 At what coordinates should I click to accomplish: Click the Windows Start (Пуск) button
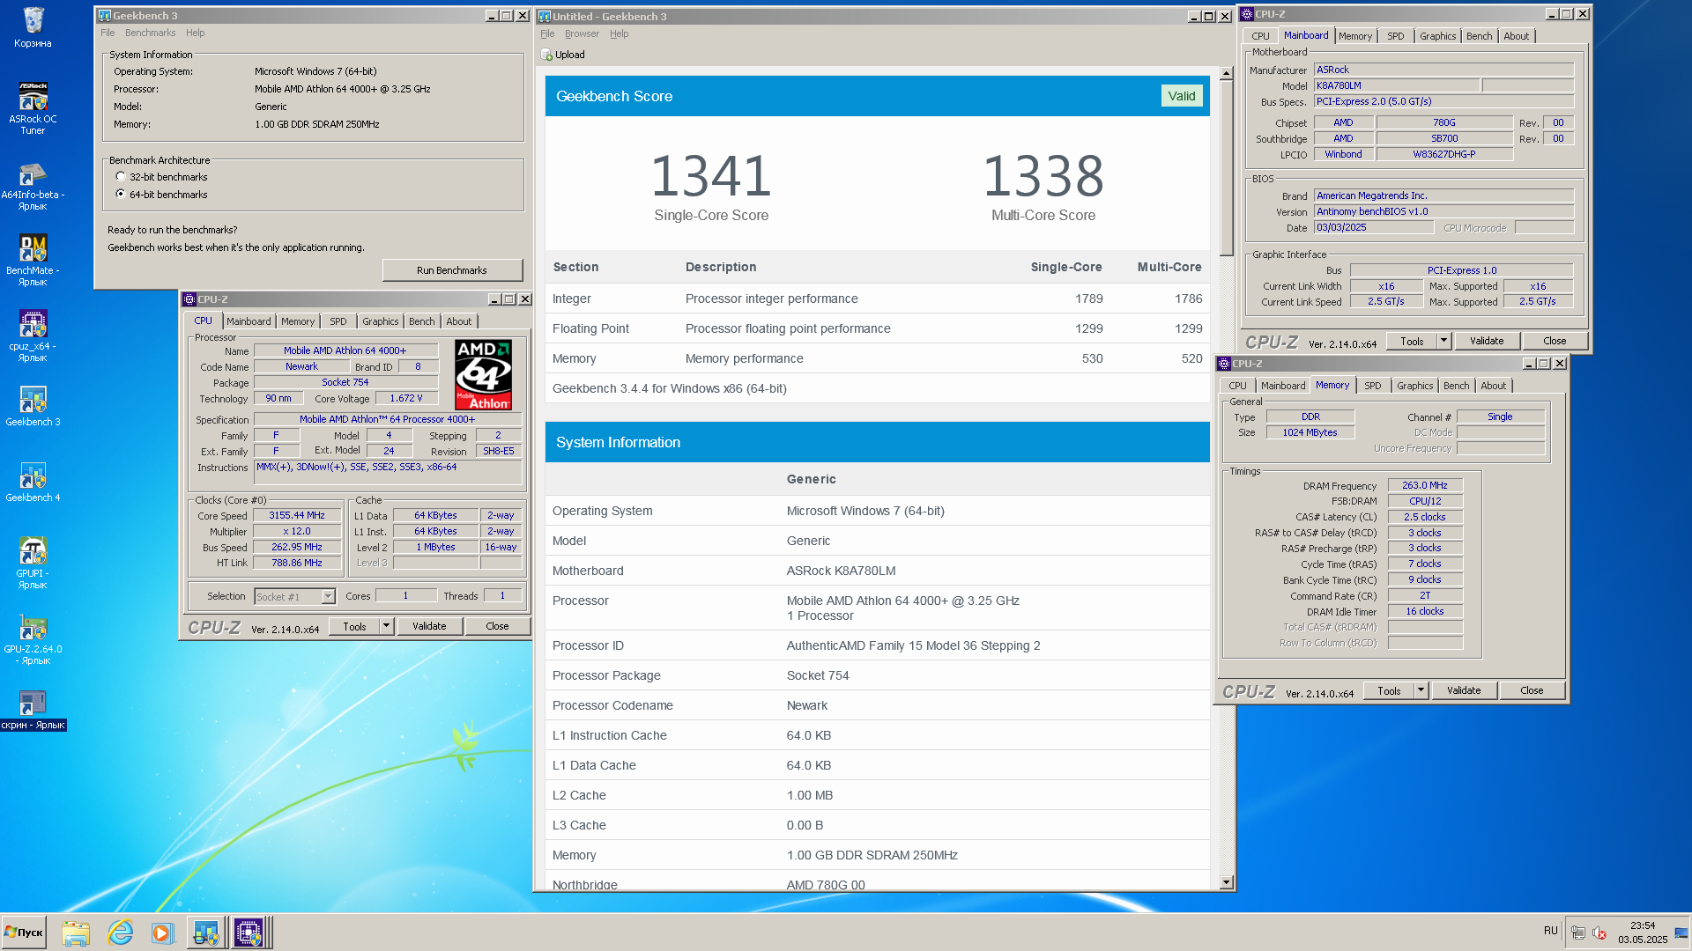point(25,933)
